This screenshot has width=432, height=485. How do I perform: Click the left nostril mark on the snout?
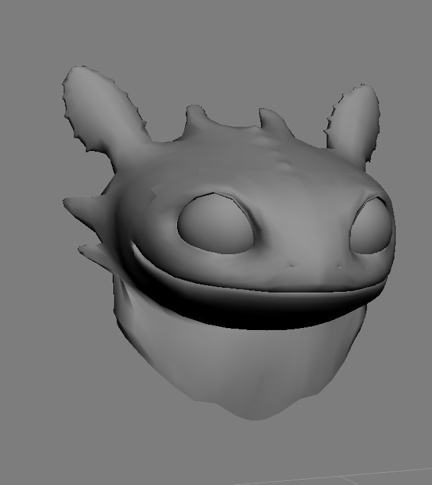(290, 267)
